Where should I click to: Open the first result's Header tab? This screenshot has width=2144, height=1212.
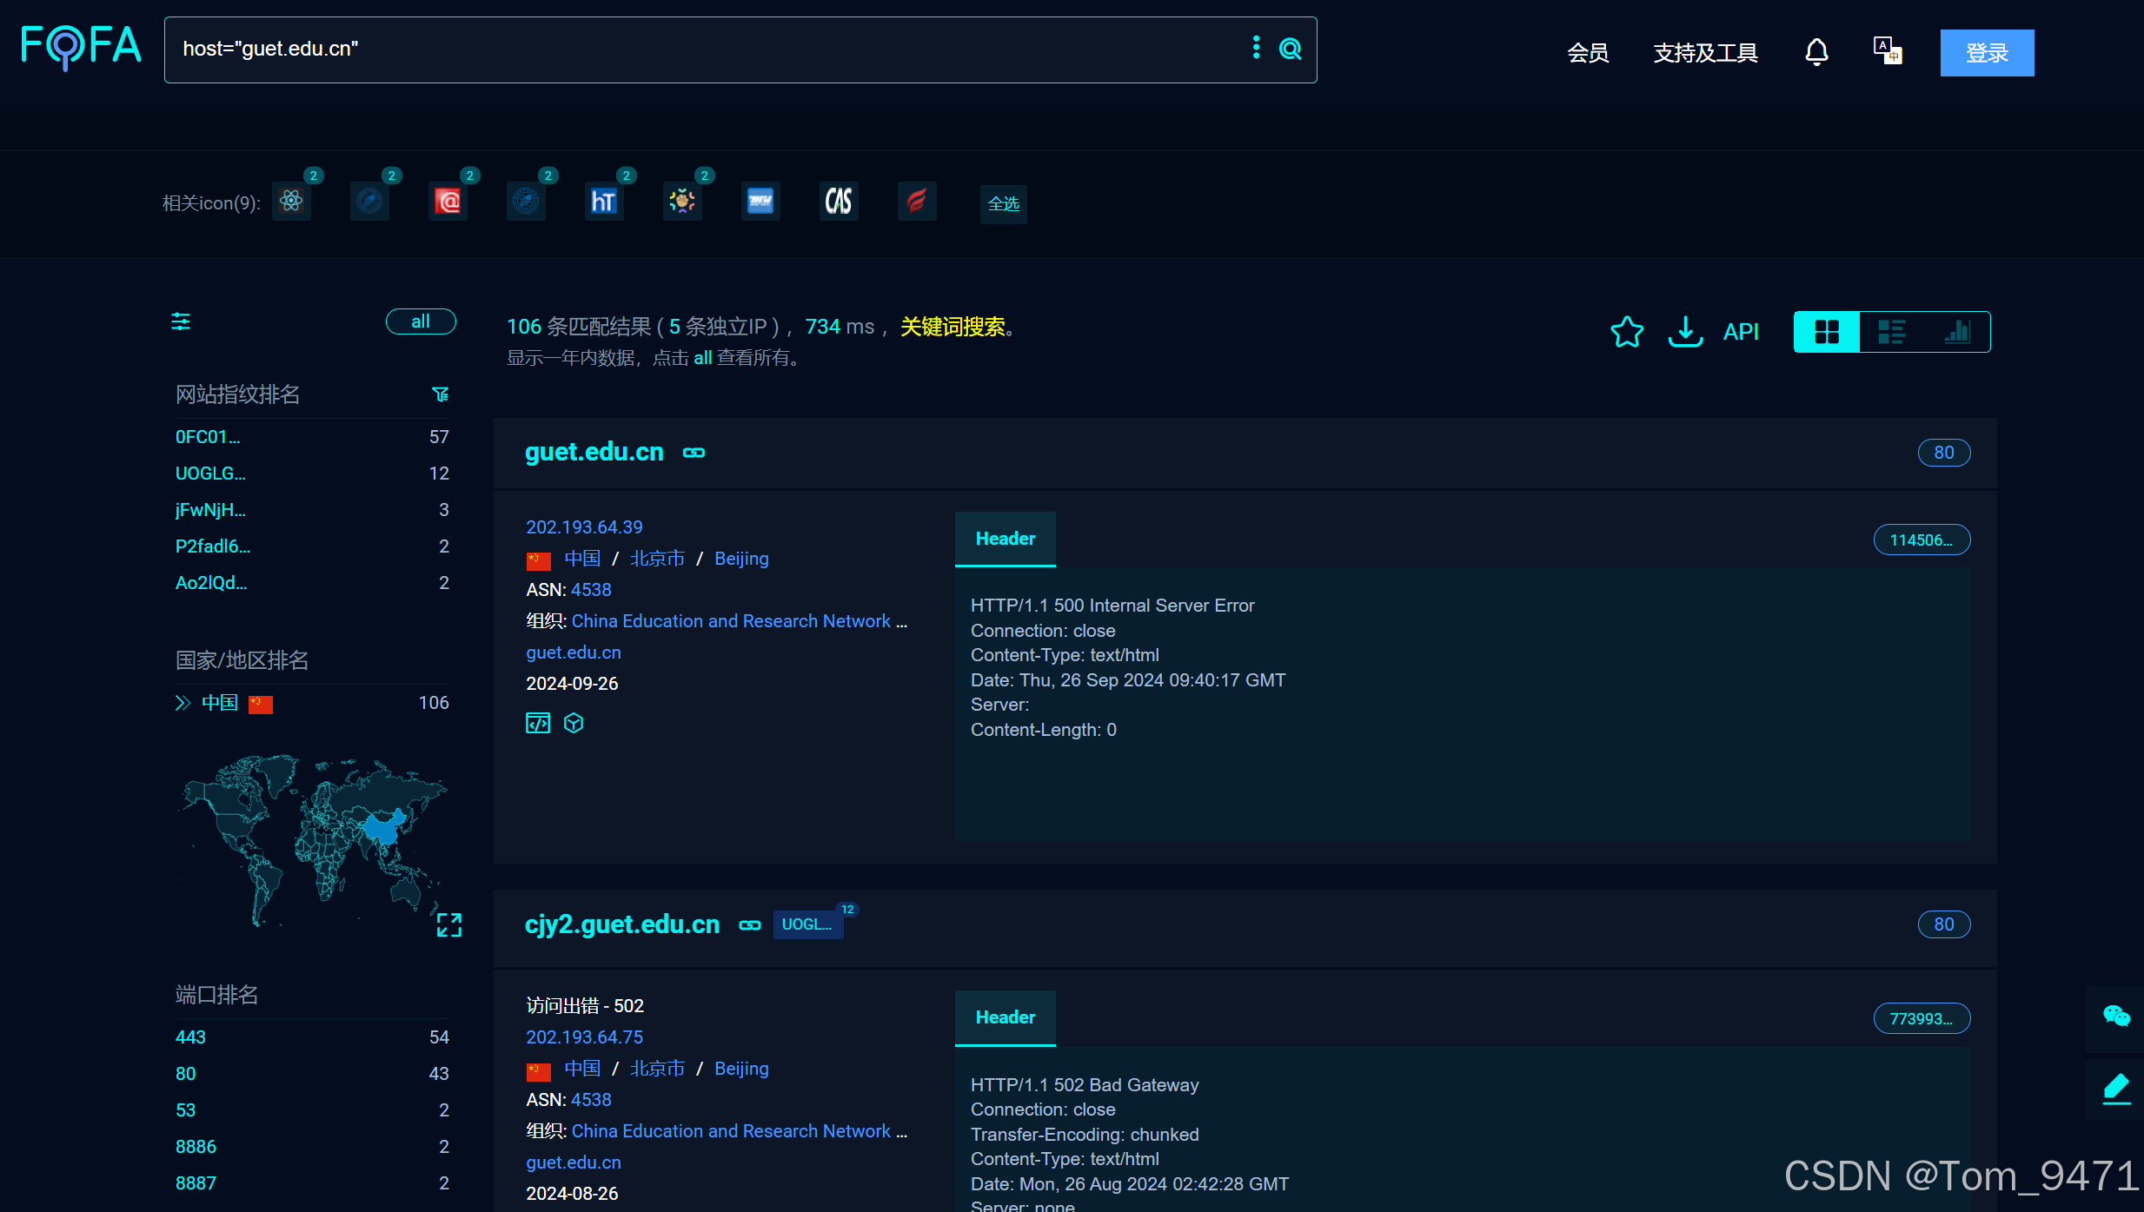click(x=1006, y=539)
